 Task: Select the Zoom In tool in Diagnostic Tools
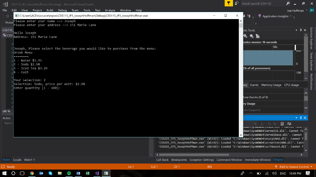tap(245, 36)
